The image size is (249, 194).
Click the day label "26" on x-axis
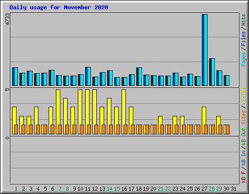click(197, 189)
